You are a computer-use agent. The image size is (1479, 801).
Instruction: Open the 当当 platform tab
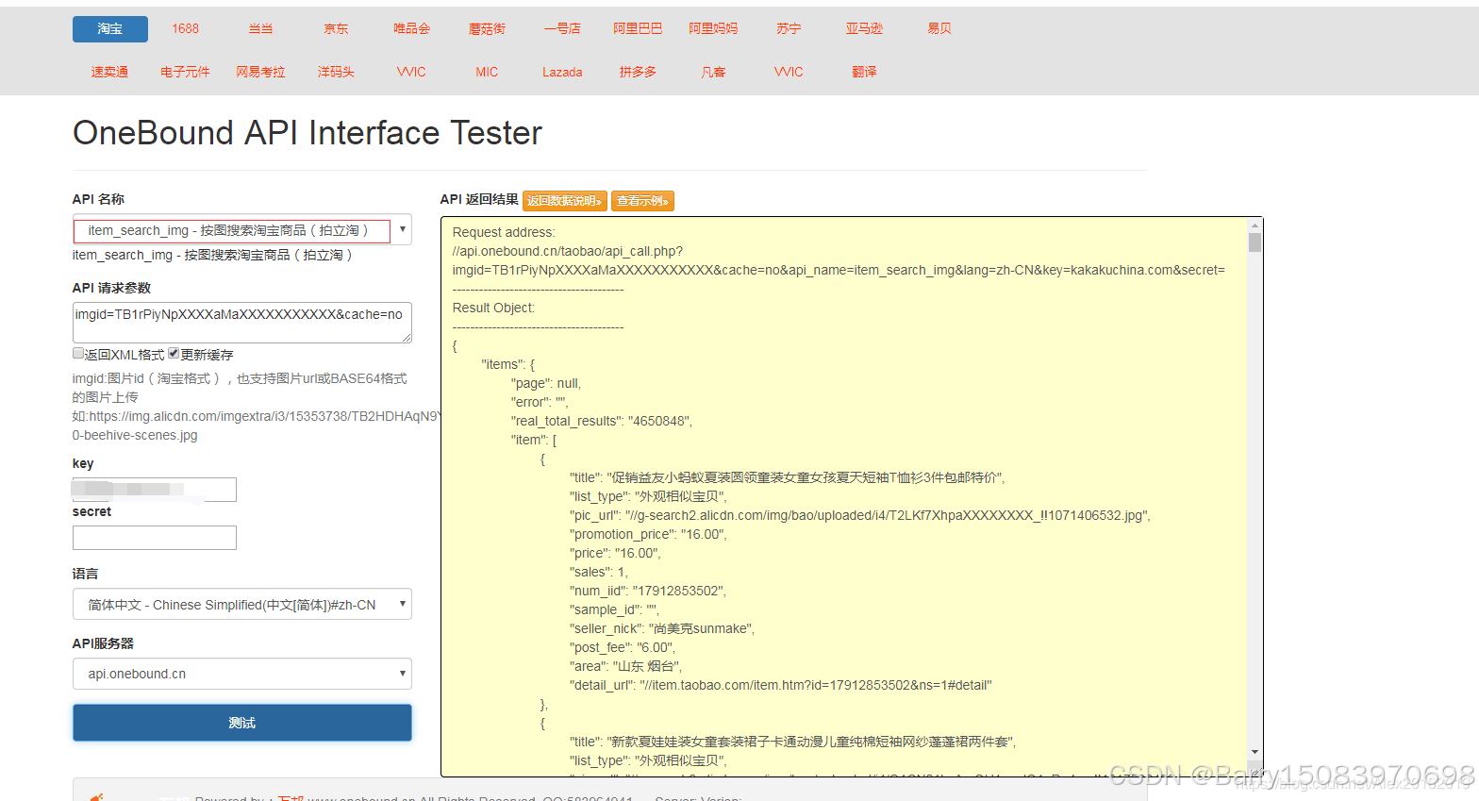click(x=261, y=29)
